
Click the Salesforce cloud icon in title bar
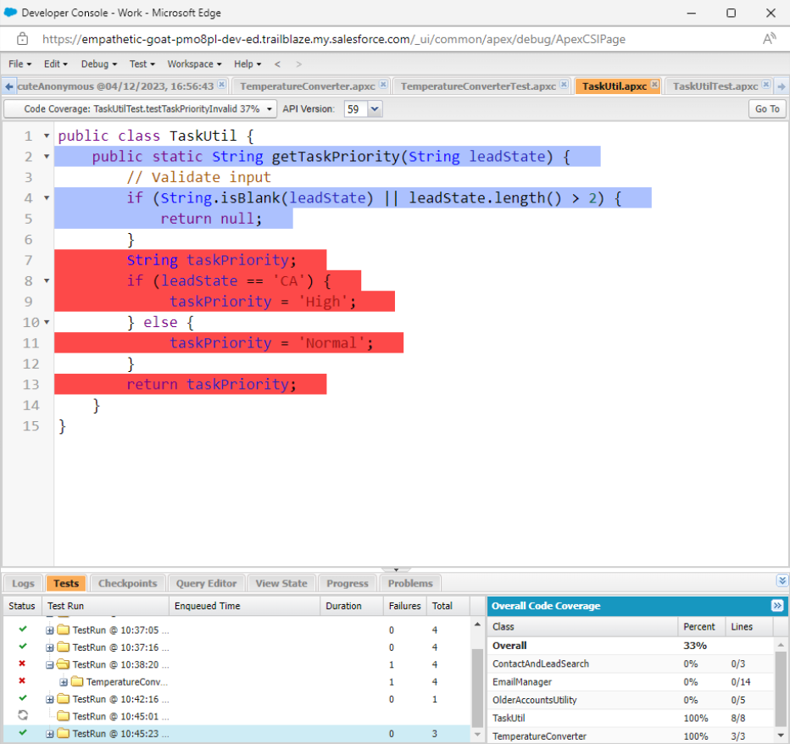(10, 13)
